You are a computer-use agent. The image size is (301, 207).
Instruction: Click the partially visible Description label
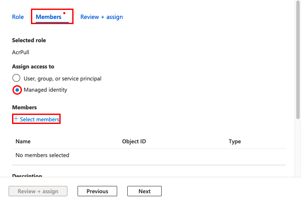point(27,175)
